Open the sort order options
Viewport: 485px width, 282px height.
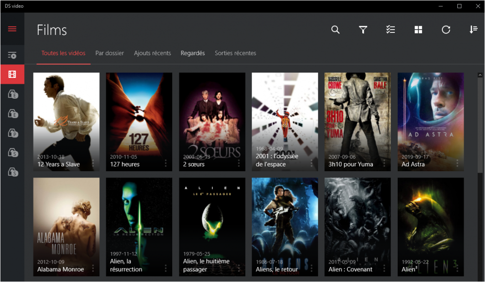[x=473, y=30]
